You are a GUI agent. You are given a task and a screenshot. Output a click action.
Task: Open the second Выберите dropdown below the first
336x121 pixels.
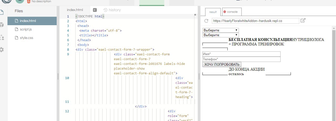tap(220, 35)
